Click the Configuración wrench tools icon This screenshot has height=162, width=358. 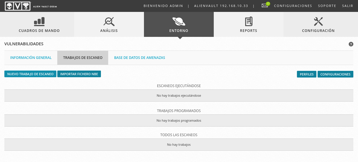(318, 21)
